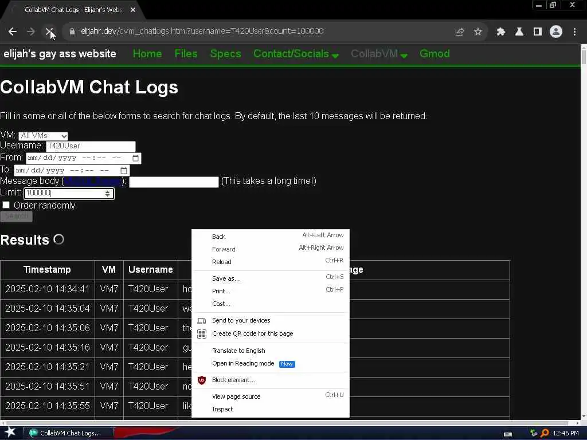587x440 pixels.
Task: Open Chrome three-dot menu
Action: [574, 32]
